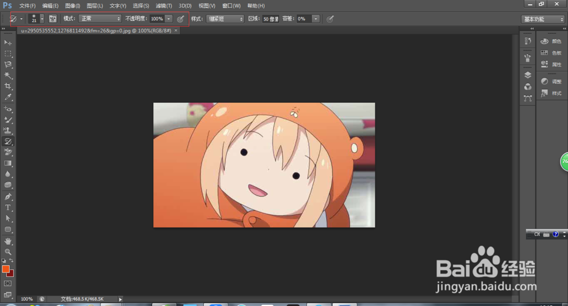Open the 编辑(E) menu
Screen dimensions: 568x306
[51, 6]
